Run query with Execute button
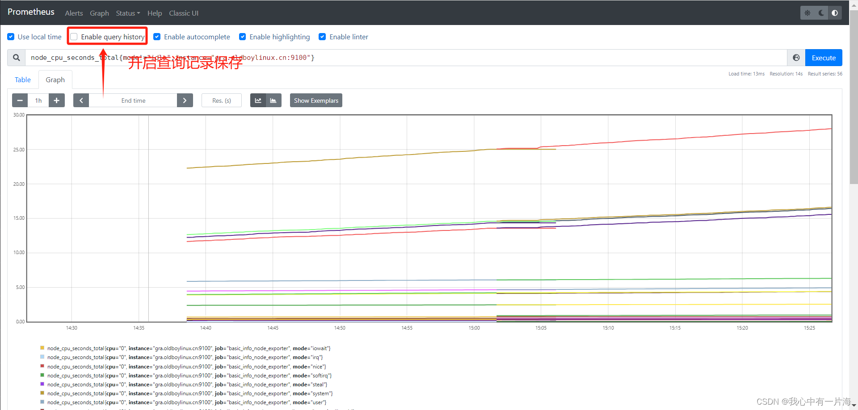The height and width of the screenshot is (410, 858). point(824,58)
